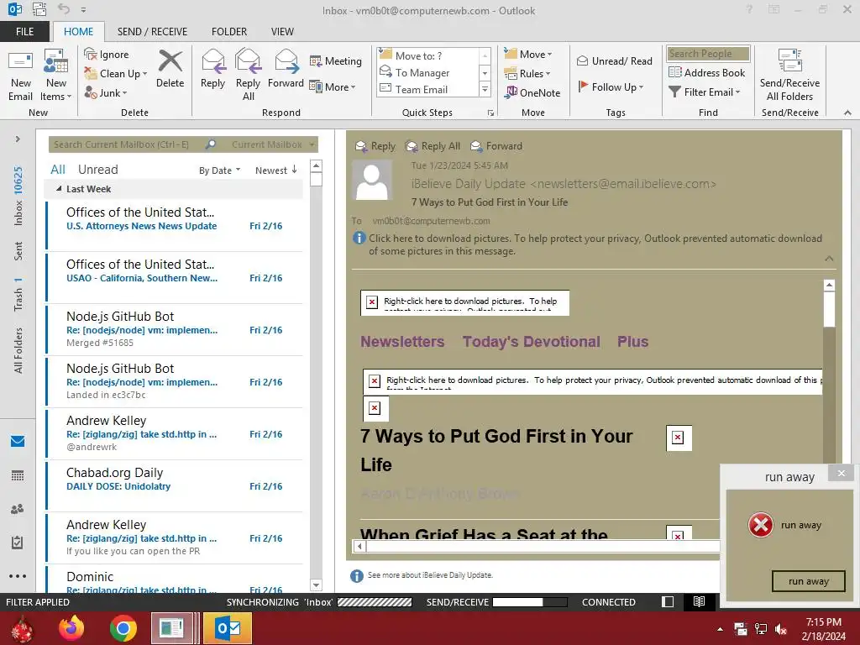Image resolution: width=860 pixels, height=645 pixels.
Task: Click the ribbon Forward button
Action: coord(286,69)
